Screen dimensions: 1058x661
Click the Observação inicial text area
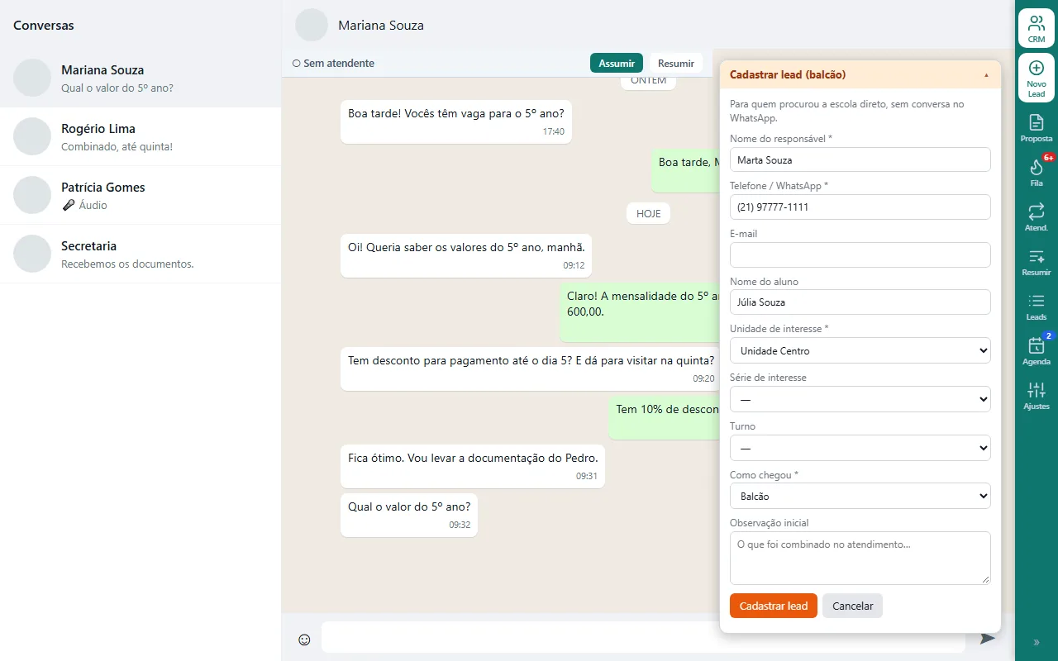860,558
